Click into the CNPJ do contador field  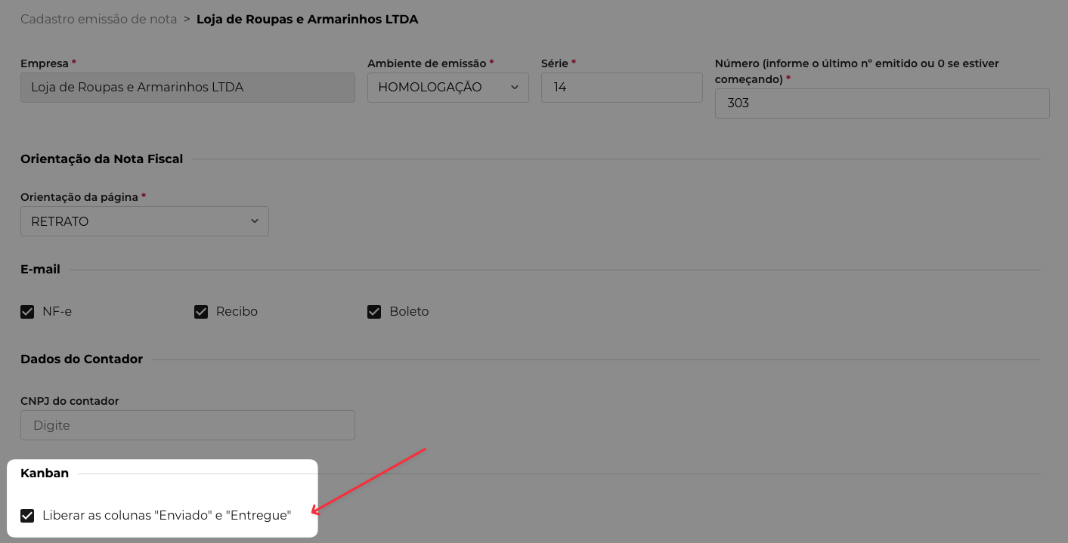187,425
